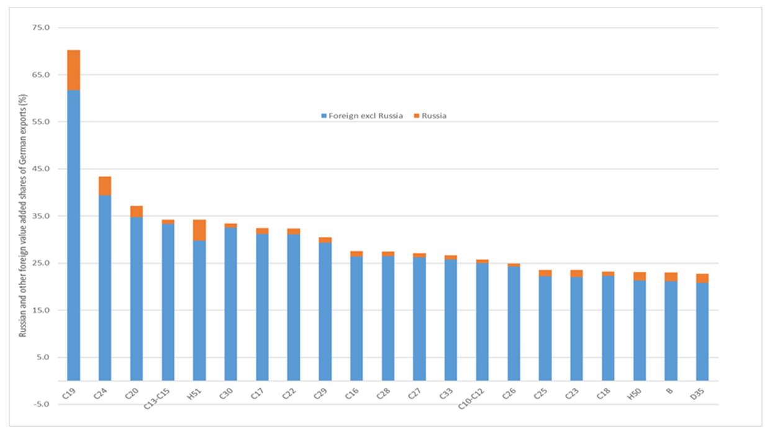Viewport: 773px width, 431px height.
Task: Click the blue bar segment for C18
Action: tap(608, 329)
